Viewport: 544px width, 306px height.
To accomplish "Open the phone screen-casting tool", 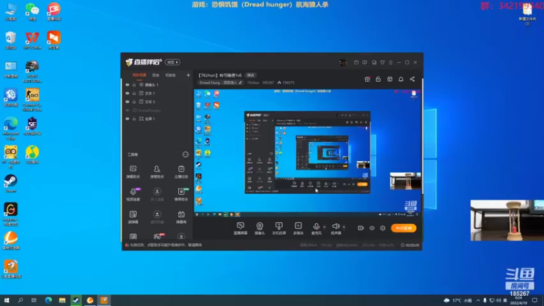I will (279, 228).
